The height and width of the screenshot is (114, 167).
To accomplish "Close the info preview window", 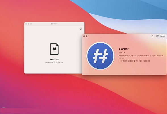I will tap(84, 36).
